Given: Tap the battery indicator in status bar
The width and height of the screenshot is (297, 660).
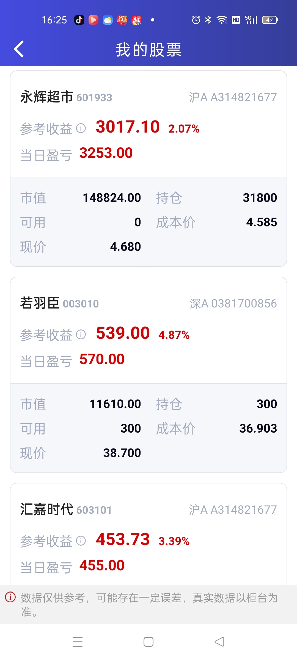Looking at the screenshot, I should tap(270, 20).
